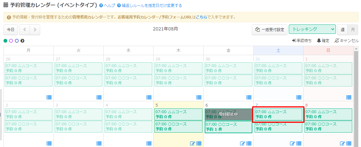
Task: Click the calendar's vertical scrollbar
Action: (356, 94)
